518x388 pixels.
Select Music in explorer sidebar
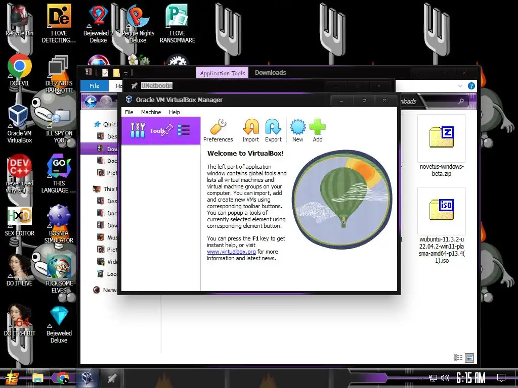point(107,237)
